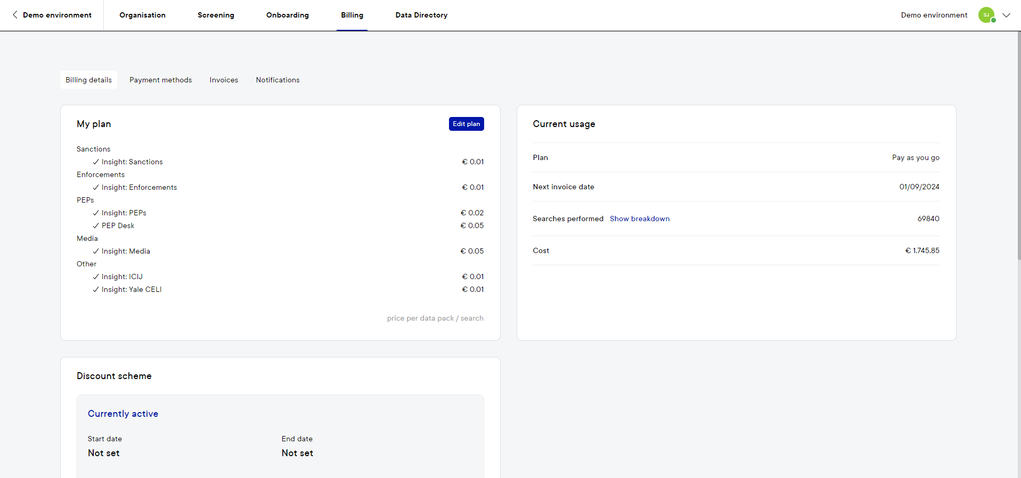This screenshot has height=478, width=1021.
Task: Click the checkmark next to Insight: Enforcements
Action: 96,187
